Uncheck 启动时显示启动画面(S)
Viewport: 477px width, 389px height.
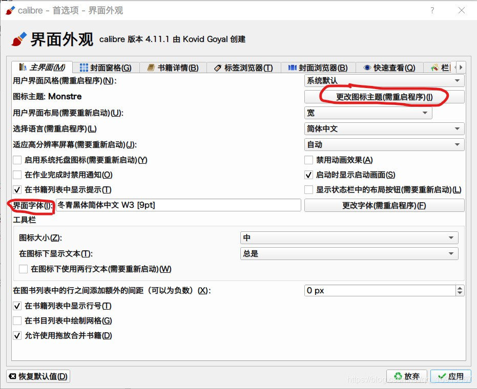point(309,175)
